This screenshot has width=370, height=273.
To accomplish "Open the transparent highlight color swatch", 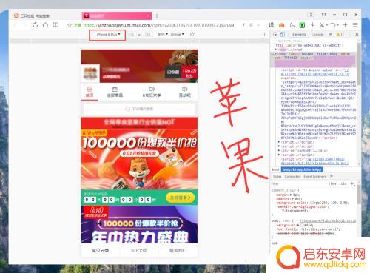I will [283, 211].
